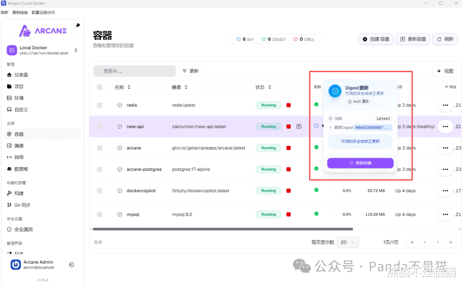Go to the previous page
The image size is (462, 285).
tap(425, 242)
